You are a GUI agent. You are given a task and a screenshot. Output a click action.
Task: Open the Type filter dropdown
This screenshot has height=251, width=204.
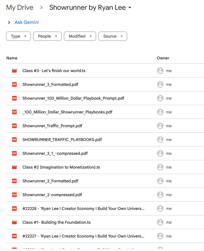[x=18, y=36]
